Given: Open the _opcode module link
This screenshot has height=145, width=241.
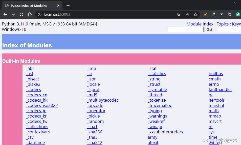Looking at the screenshot, I should pyautogui.click(x=95, y=105).
